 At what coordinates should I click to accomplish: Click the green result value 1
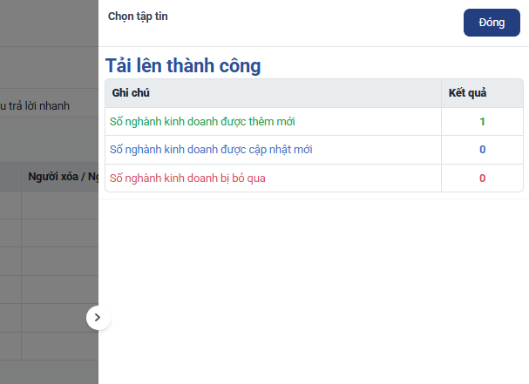point(482,122)
